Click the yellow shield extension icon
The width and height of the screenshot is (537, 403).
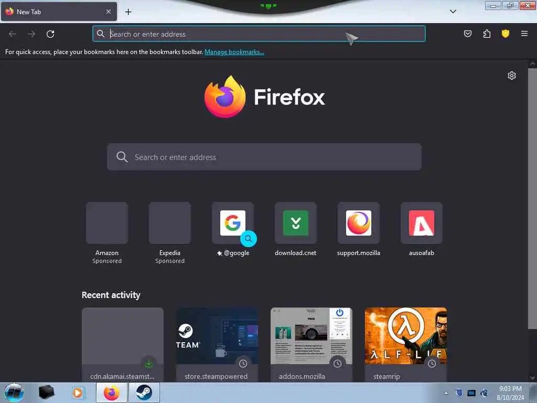[x=506, y=34]
